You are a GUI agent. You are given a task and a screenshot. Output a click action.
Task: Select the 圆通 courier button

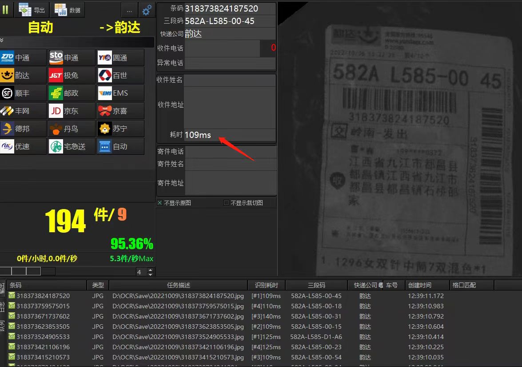coord(120,58)
